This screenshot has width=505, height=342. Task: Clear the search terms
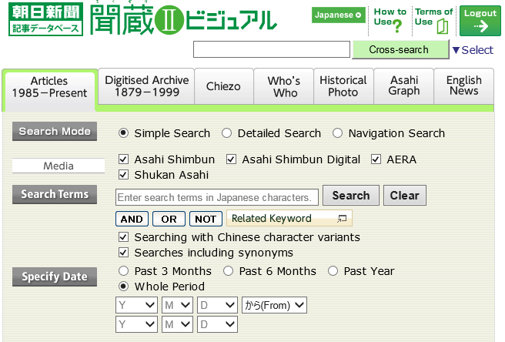pos(405,196)
